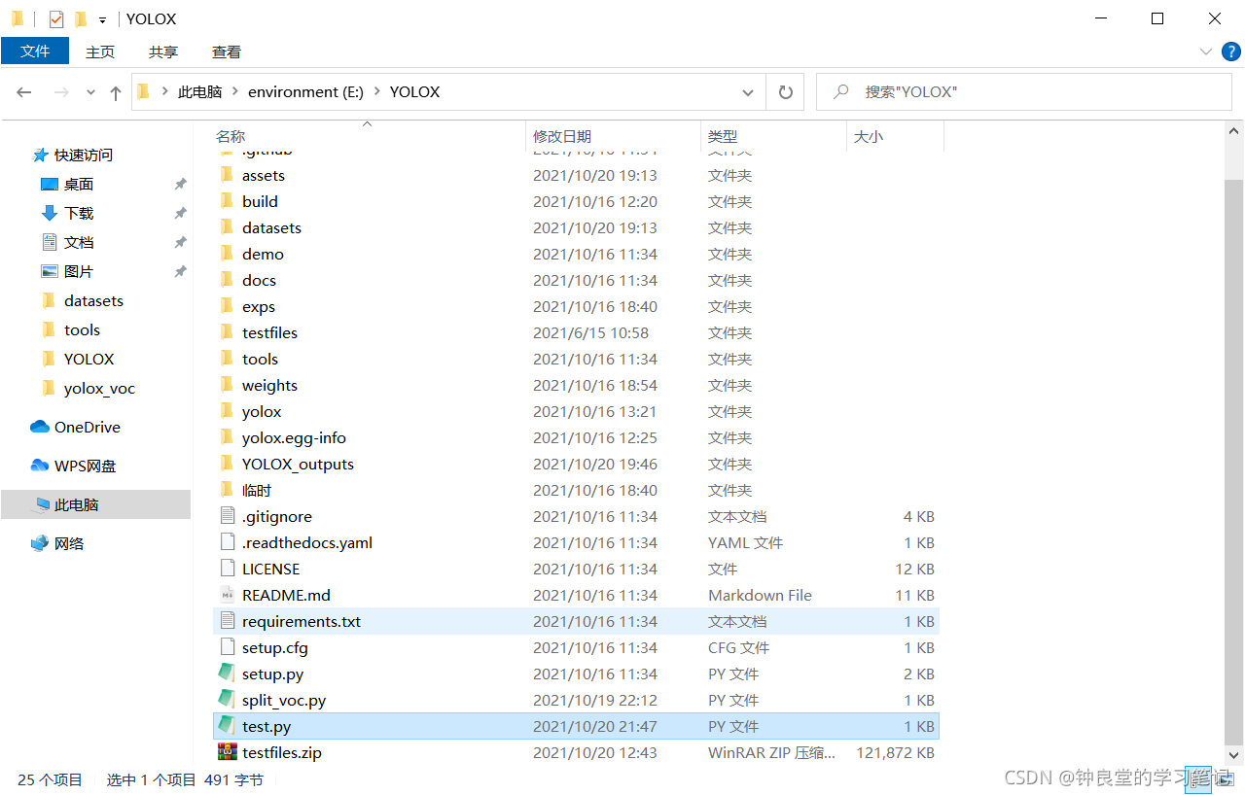Sort by the 类型 column header
The image size is (1245, 795).
click(774, 137)
